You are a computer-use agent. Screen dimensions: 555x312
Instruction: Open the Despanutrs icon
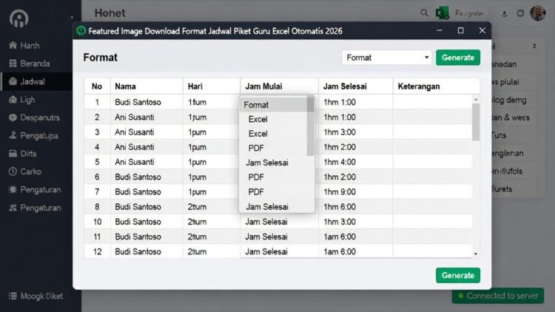[x=13, y=118]
